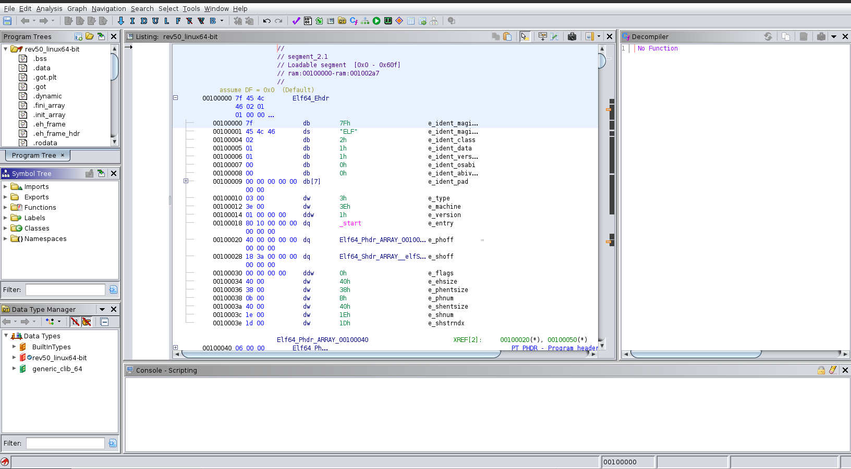Collapse the Elf64_Ehdr structure in Listing
The width and height of the screenshot is (851, 469).
[x=176, y=97]
